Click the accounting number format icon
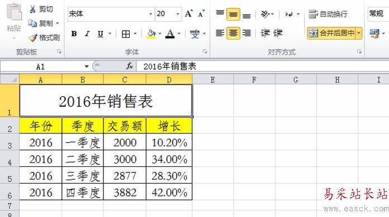389x217 pixels. [374, 33]
